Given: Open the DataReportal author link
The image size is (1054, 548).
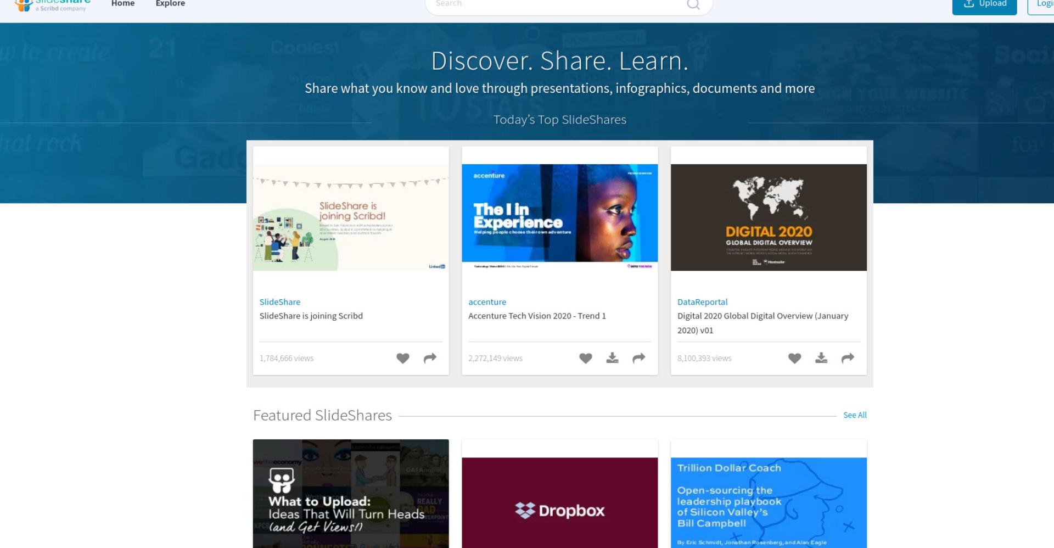Looking at the screenshot, I should (x=702, y=302).
